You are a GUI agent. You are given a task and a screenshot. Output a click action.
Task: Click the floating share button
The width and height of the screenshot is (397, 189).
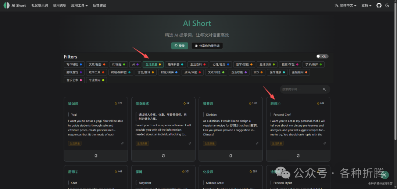point(385,175)
